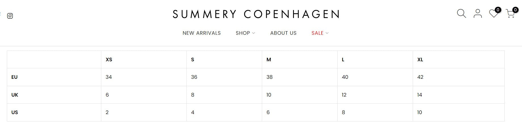Click the account user icon
The width and height of the screenshot is (522, 135).
coord(478,14)
